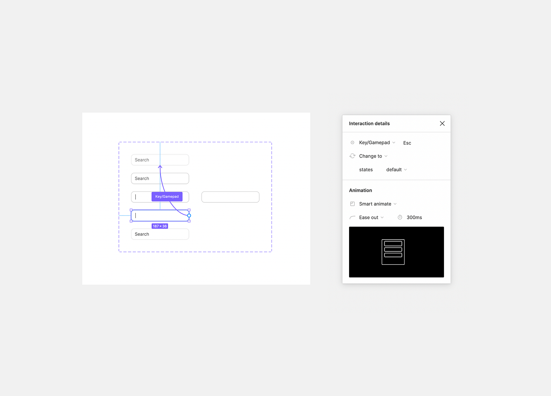Click the bottom Search field on the canvas
The image size is (551, 396).
(160, 234)
